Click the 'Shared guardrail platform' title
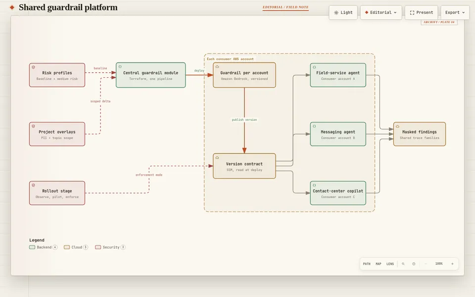Viewport: 475px width, 297px height. point(68,7)
